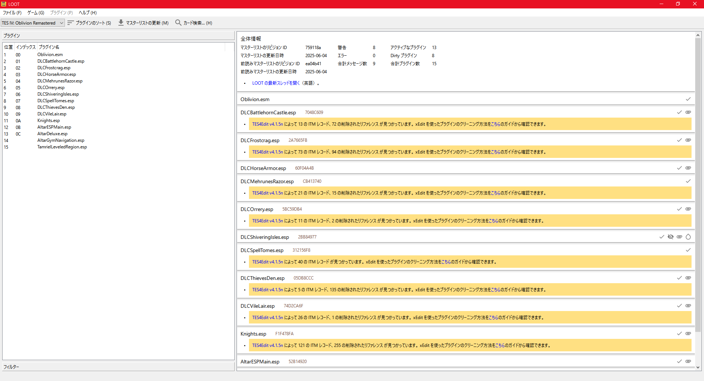Select Knights.esp in the plugin list
The width and height of the screenshot is (704, 381).
click(x=48, y=121)
